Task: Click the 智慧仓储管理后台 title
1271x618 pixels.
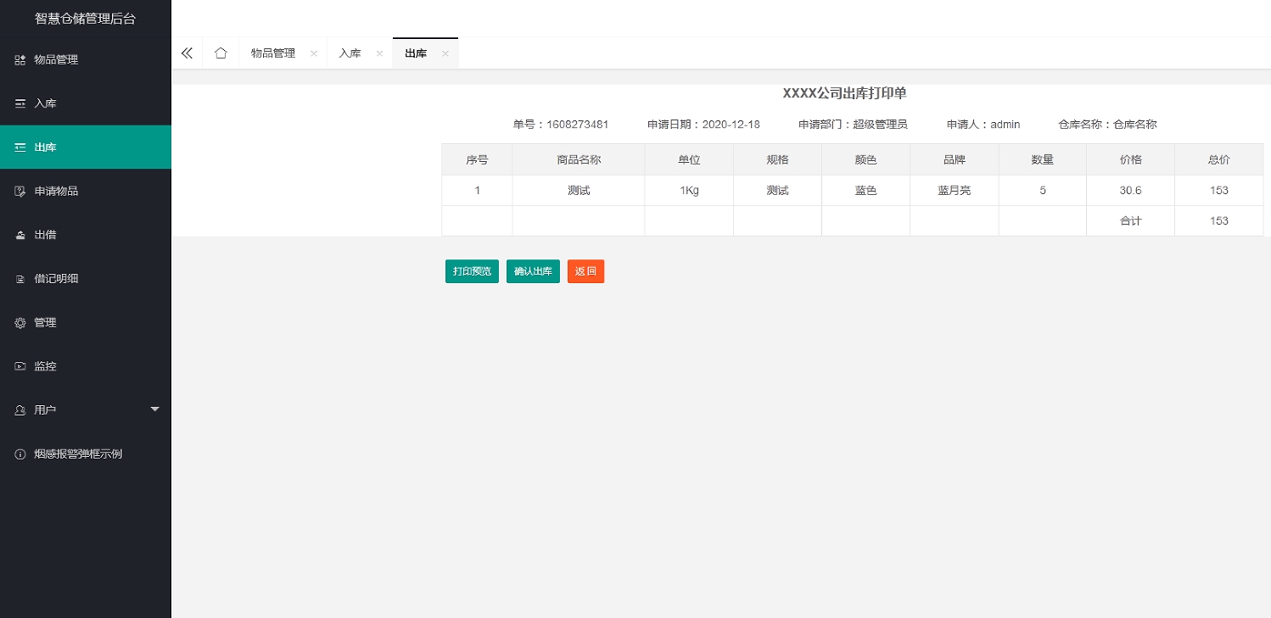Action: [x=85, y=18]
